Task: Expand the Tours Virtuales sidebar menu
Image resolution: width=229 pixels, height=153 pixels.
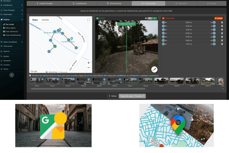Action: pos(12,10)
